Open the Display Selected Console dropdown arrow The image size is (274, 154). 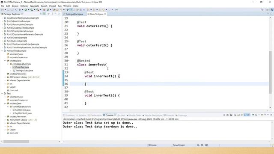(259, 115)
